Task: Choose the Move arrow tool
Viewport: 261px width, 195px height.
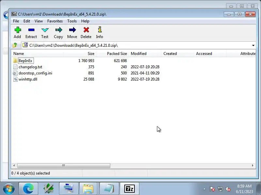Action: (72, 30)
